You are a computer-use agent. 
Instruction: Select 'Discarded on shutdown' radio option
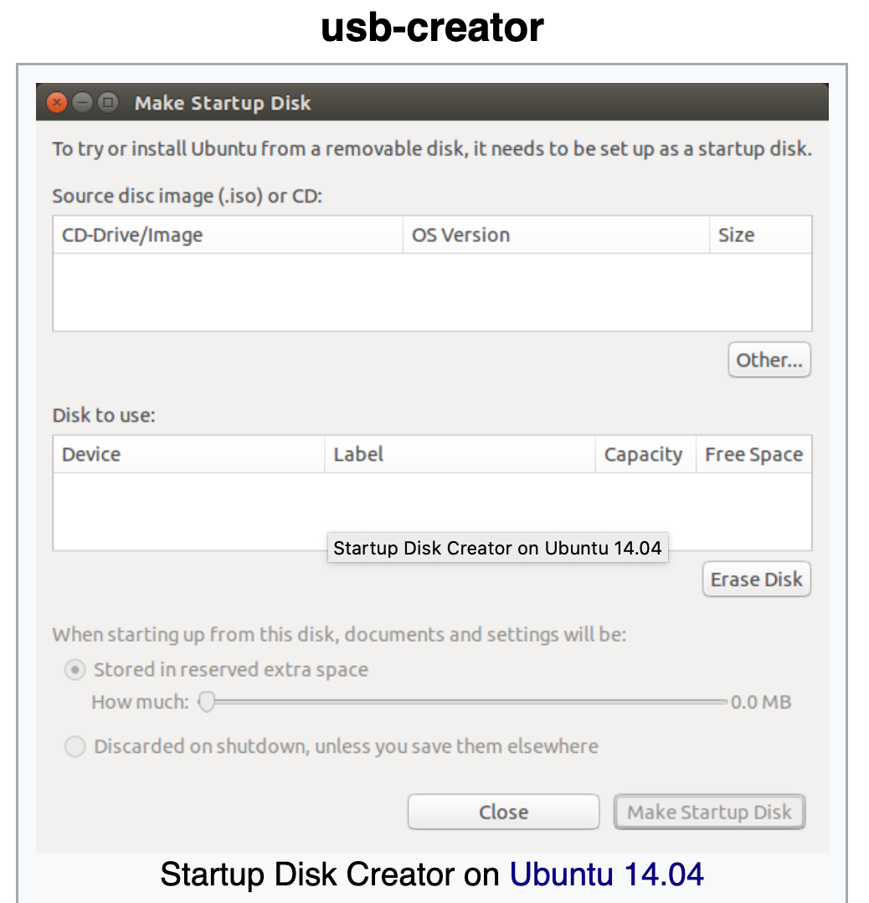coord(75,746)
